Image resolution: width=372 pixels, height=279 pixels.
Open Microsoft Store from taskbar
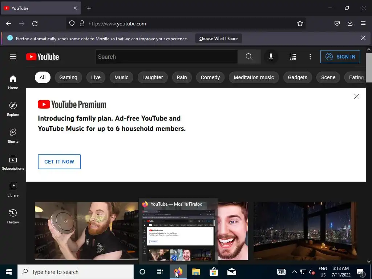click(x=214, y=272)
